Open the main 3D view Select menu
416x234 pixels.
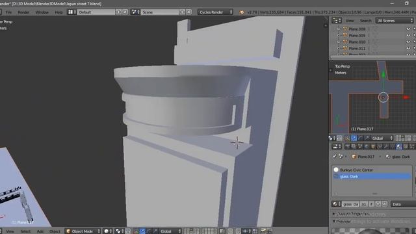tap(25, 231)
